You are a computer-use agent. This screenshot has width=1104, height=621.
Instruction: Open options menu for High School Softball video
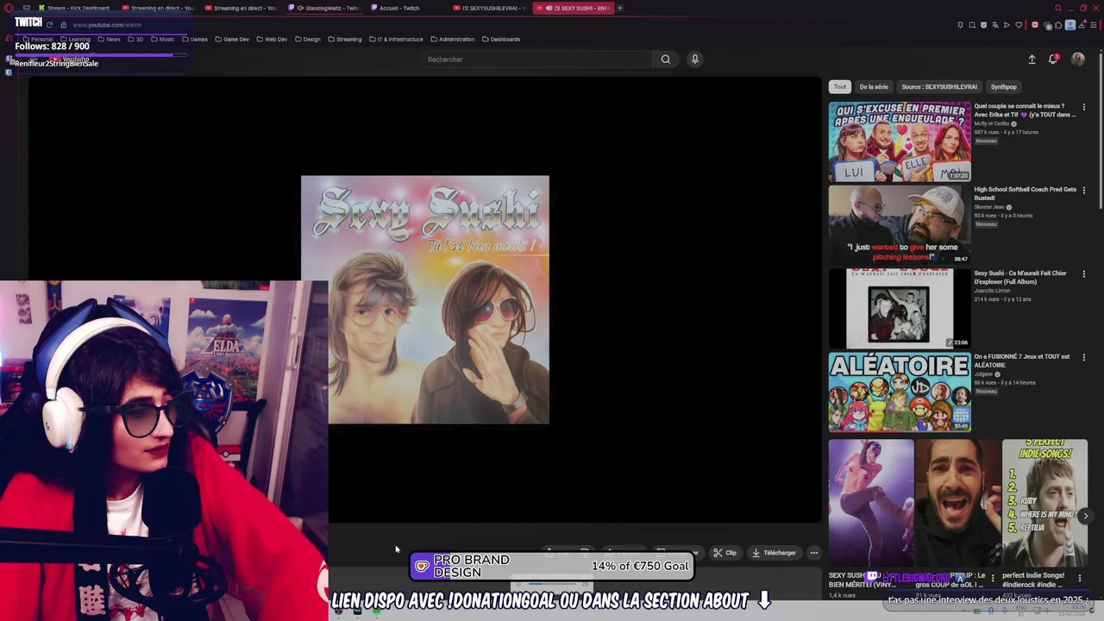[1084, 190]
